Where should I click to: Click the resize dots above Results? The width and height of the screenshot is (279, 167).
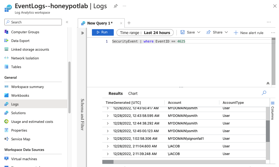click(181, 87)
